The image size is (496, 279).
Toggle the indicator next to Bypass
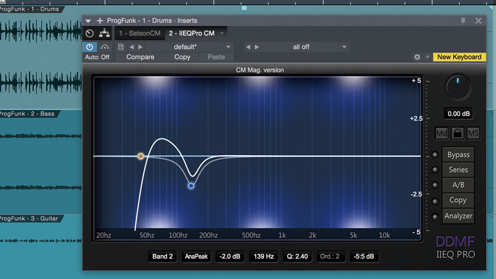tap(435, 155)
